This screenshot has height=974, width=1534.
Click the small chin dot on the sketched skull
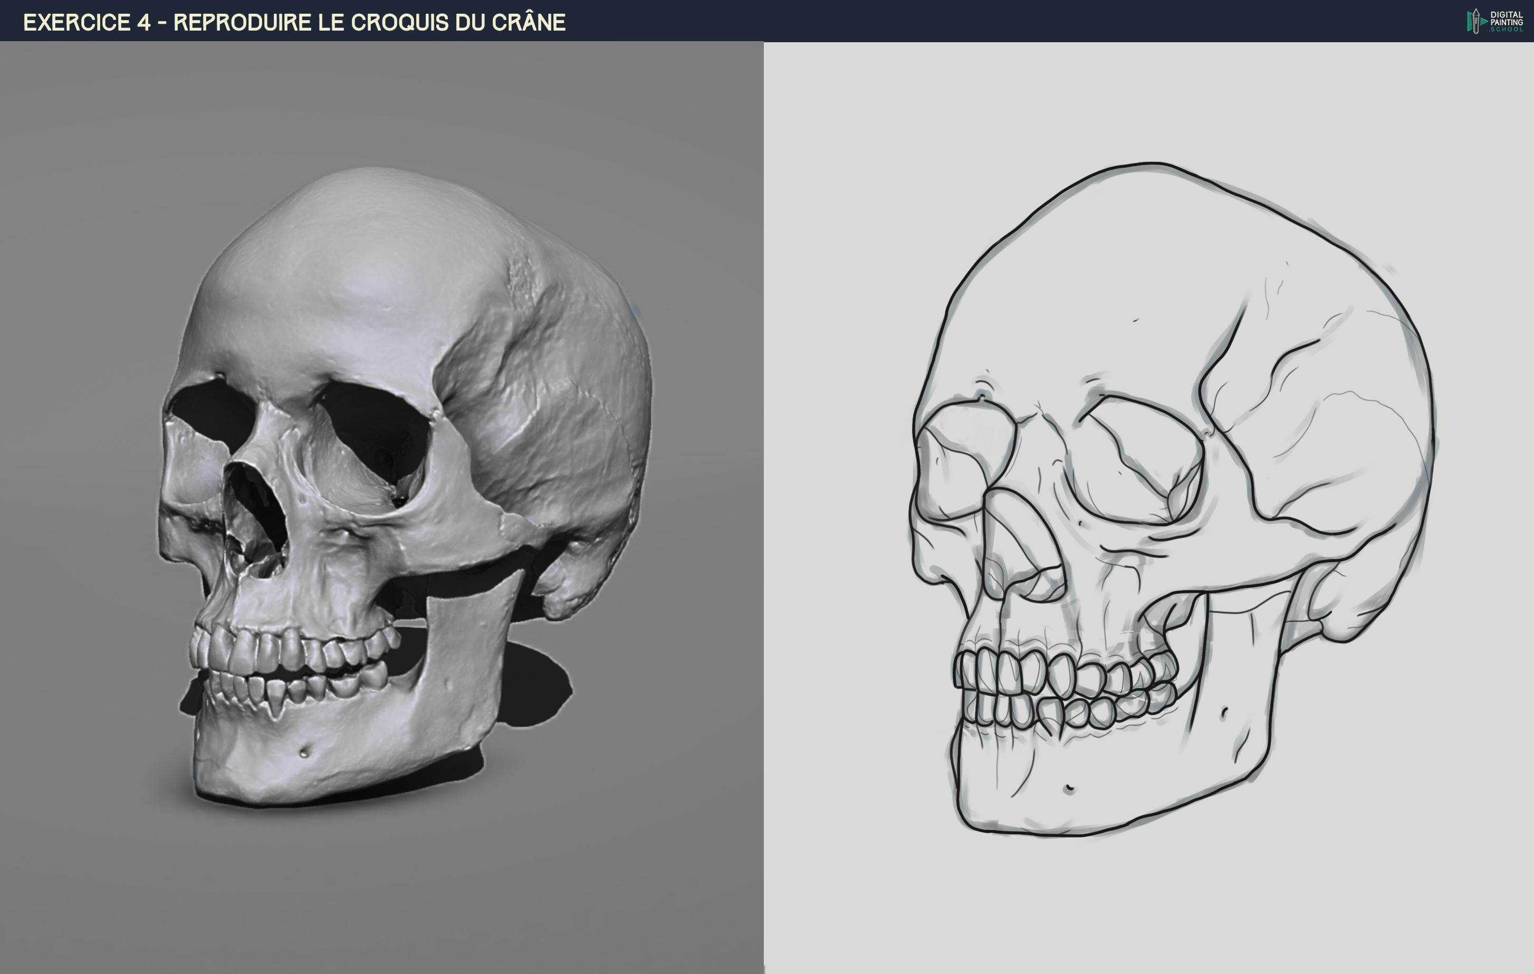1069,788
